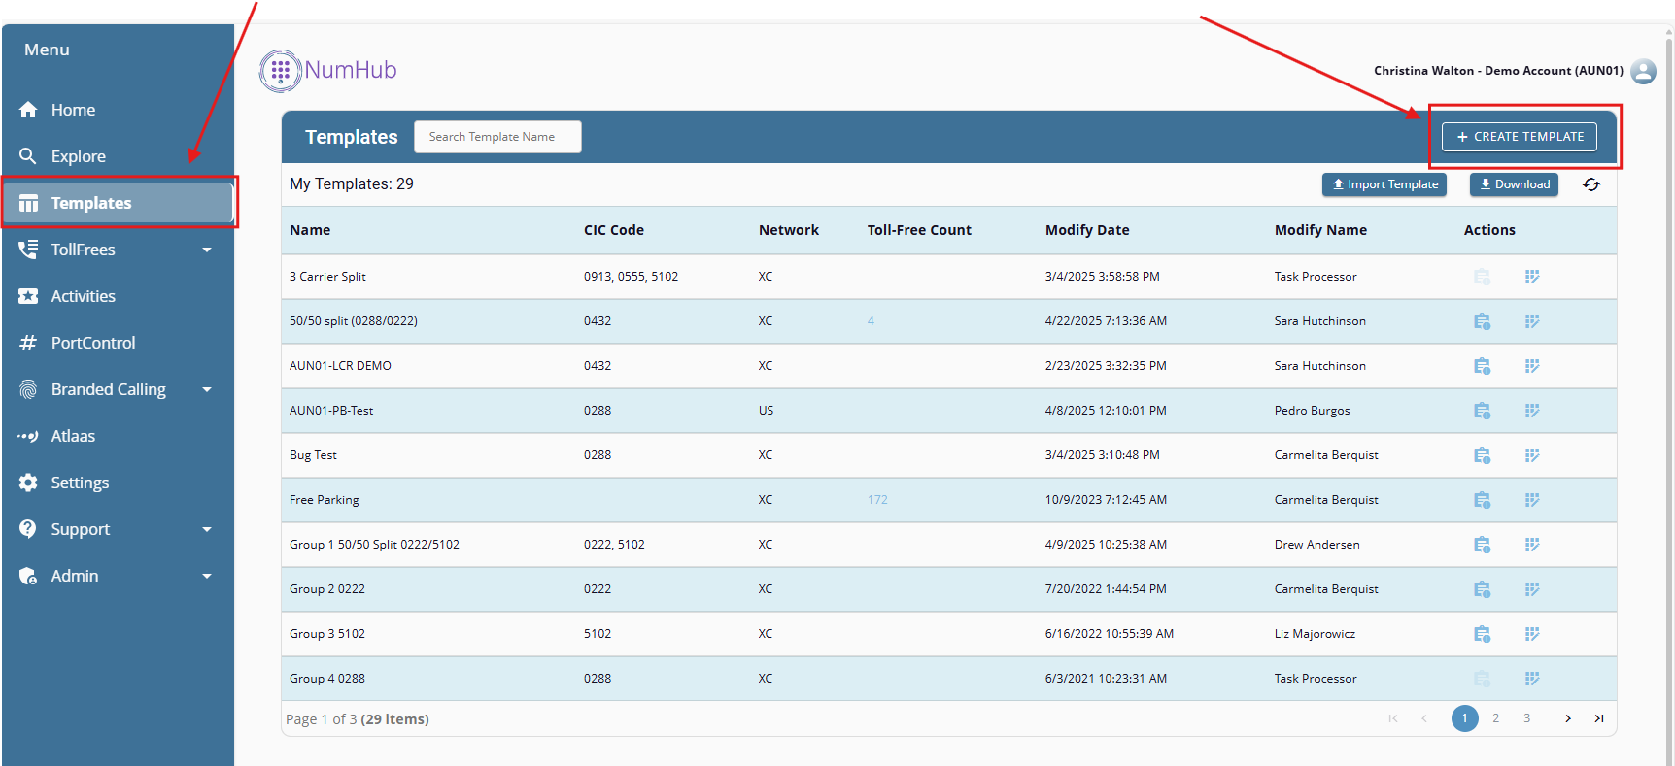
Task: Open toll-free count 172 link
Action: pyautogui.click(x=877, y=500)
